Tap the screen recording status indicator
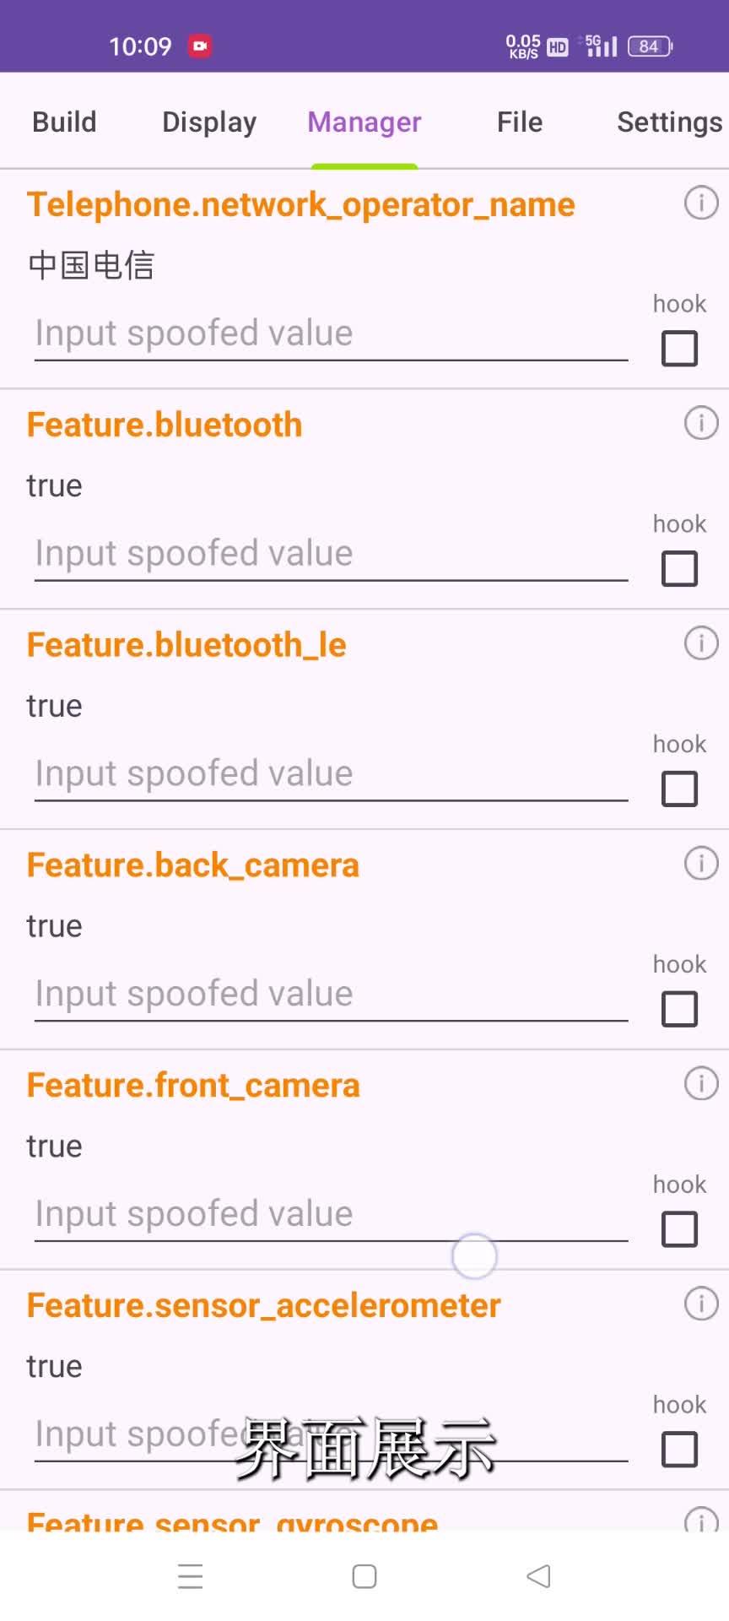Image resolution: width=729 pixels, height=1621 pixels. [200, 46]
